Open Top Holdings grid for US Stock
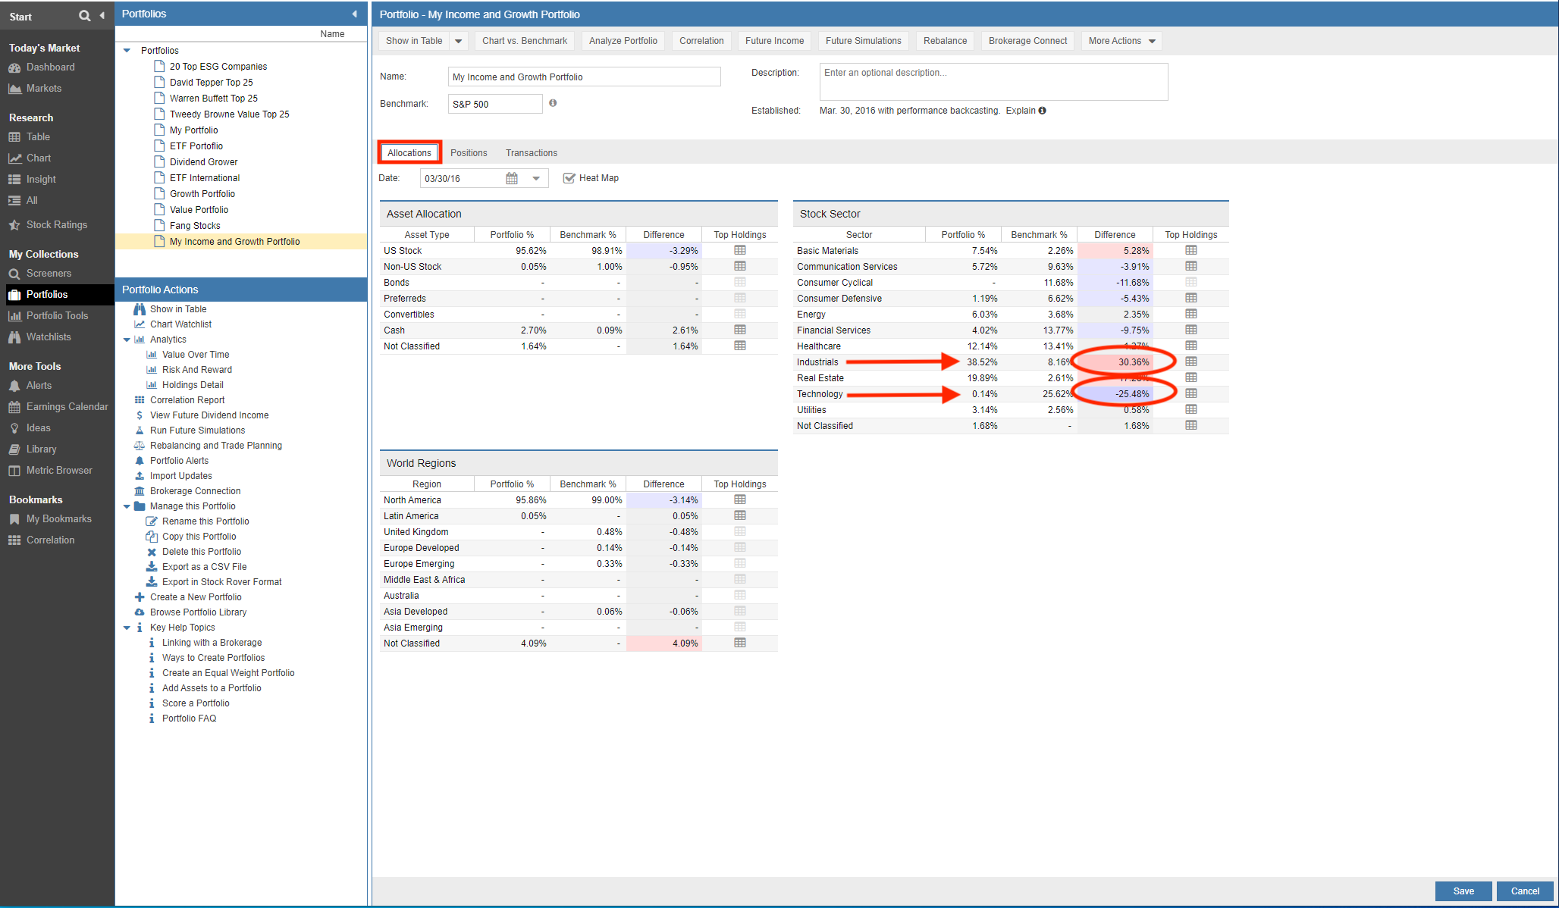 coord(739,250)
